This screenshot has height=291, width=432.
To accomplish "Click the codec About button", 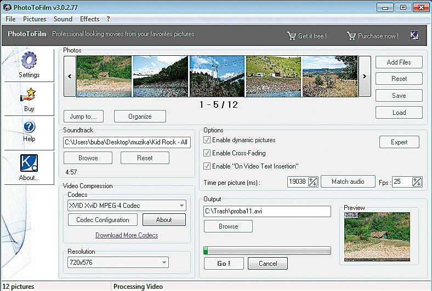I will click(x=164, y=220).
